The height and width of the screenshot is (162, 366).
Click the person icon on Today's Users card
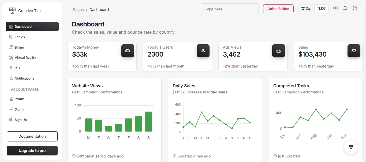click(x=203, y=51)
